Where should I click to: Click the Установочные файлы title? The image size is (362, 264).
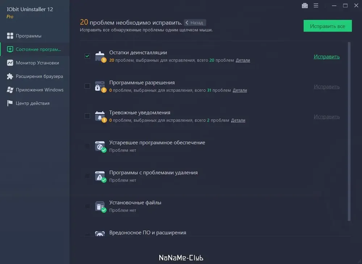135,203
